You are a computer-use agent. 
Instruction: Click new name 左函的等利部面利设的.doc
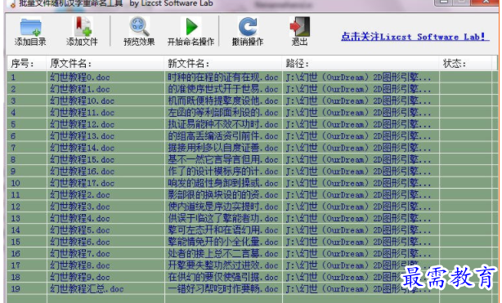223,113
